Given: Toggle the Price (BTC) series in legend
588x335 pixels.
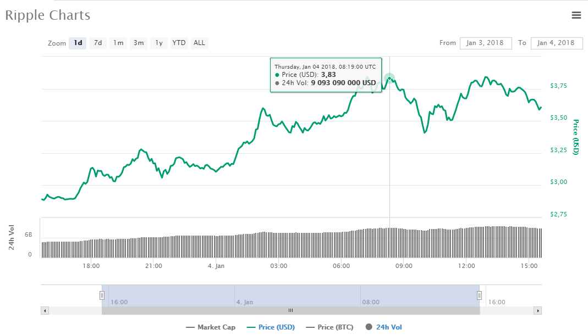Looking at the screenshot, I should coord(329,327).
